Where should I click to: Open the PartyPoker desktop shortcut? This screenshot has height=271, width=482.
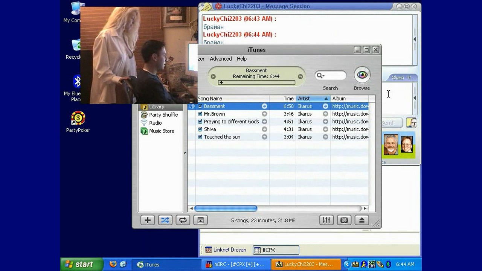coord(78,119)
